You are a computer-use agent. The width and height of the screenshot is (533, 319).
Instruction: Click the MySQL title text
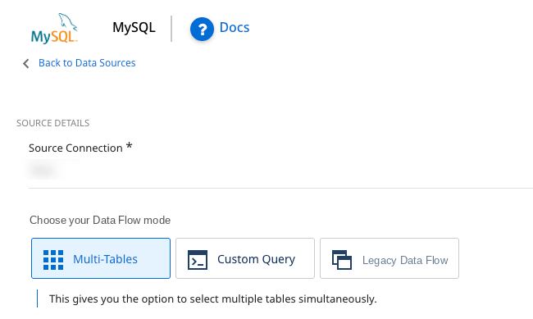[134, 28]
